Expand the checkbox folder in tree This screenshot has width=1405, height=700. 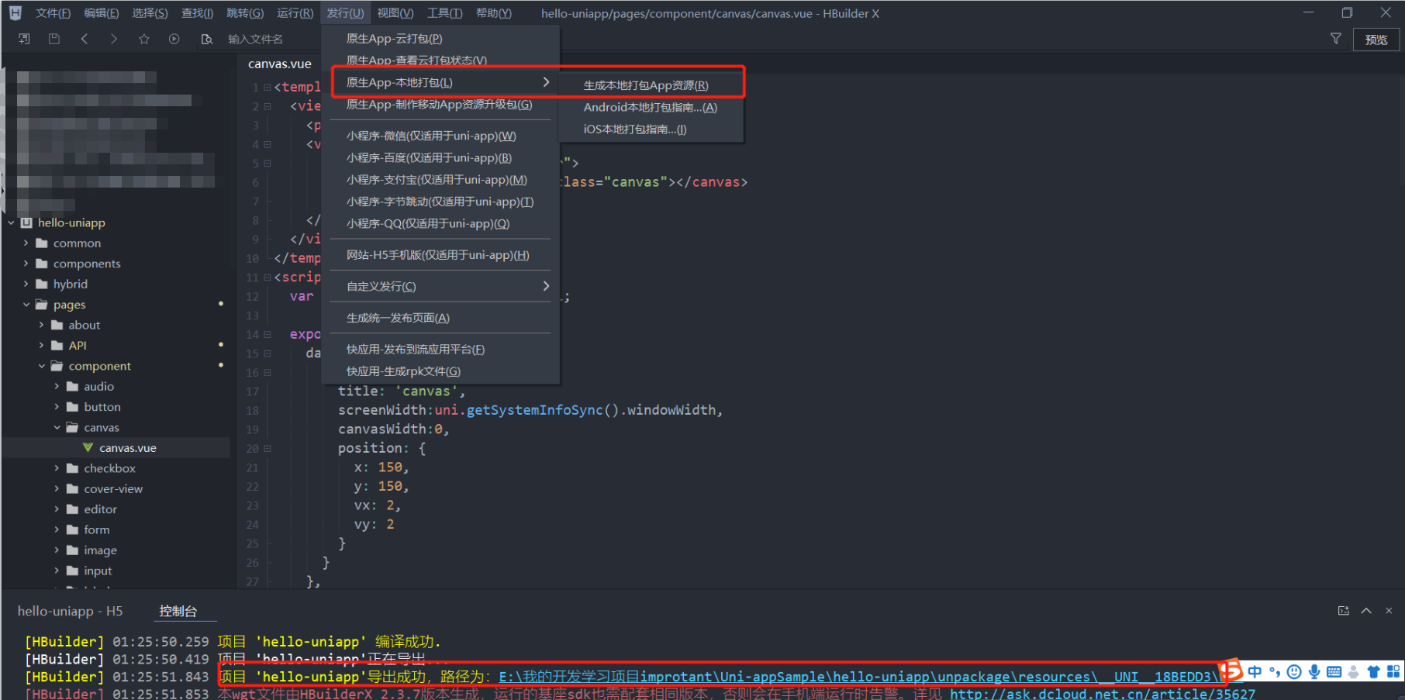coord(57,468)
